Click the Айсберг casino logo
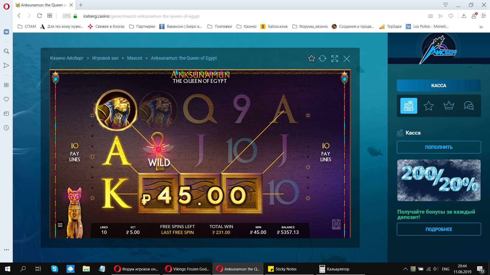Viewport: 490px width, 275px height. click(x=438, y=49)
